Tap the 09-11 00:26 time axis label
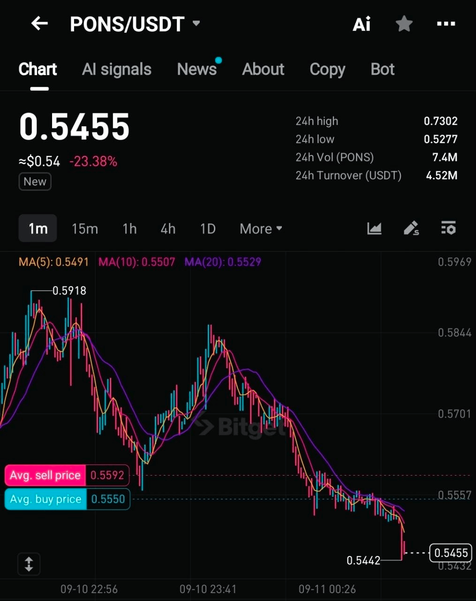476x601 pixels. 327,589
